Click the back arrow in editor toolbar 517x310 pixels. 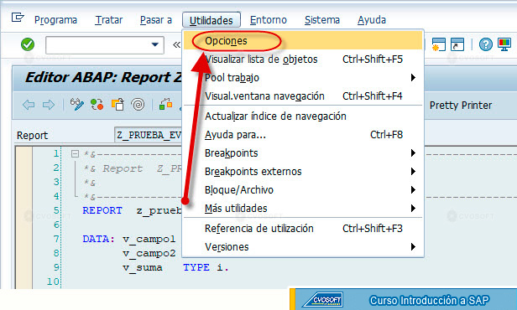click(x=29, y=105)
